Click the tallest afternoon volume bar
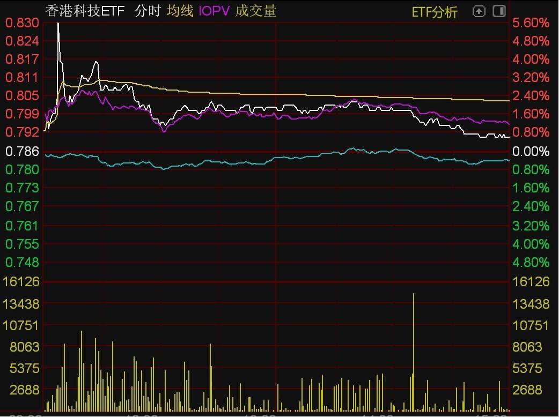559x417 pixels. pyautogui.click(x=414, y=352)
